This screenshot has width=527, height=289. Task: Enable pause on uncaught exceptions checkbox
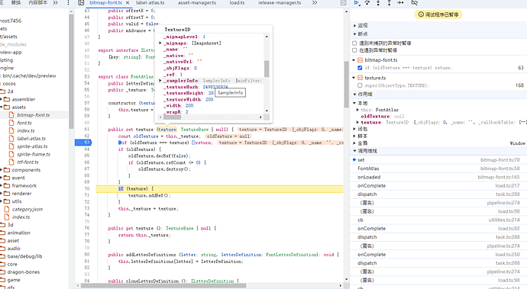point(354,43)
